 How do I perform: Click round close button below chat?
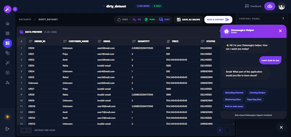(x=281, y=127)
